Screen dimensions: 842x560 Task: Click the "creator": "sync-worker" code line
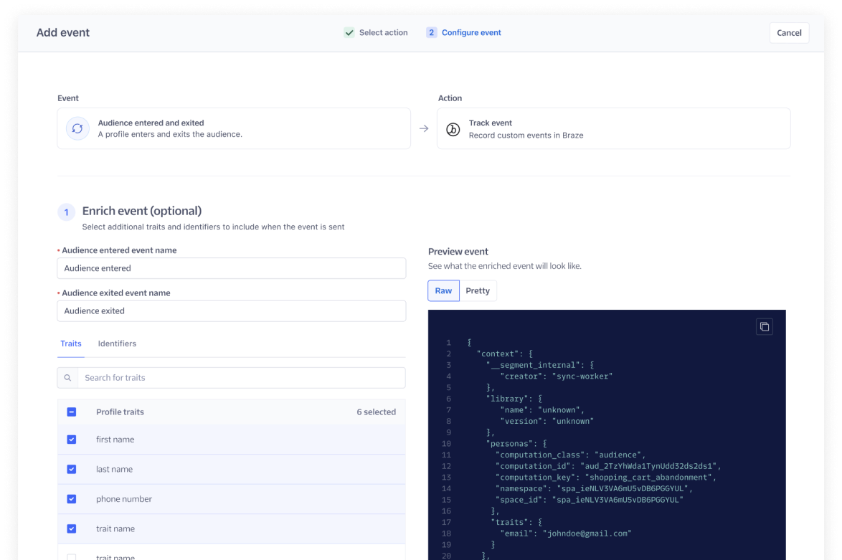(x=556, y=376)
